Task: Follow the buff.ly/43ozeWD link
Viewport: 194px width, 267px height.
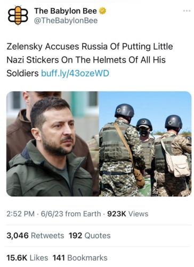Action: pyautogui.click(x=75, y=73)
